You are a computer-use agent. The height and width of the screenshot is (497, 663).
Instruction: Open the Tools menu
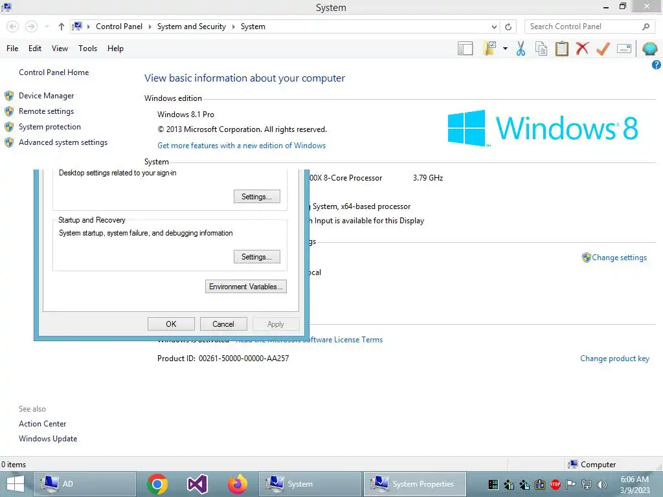click(x=87, y=49)
